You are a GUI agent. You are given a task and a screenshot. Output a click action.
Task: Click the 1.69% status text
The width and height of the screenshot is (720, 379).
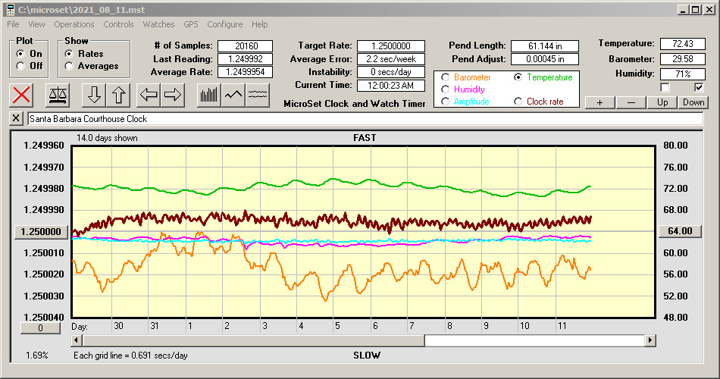pos(36,355)
